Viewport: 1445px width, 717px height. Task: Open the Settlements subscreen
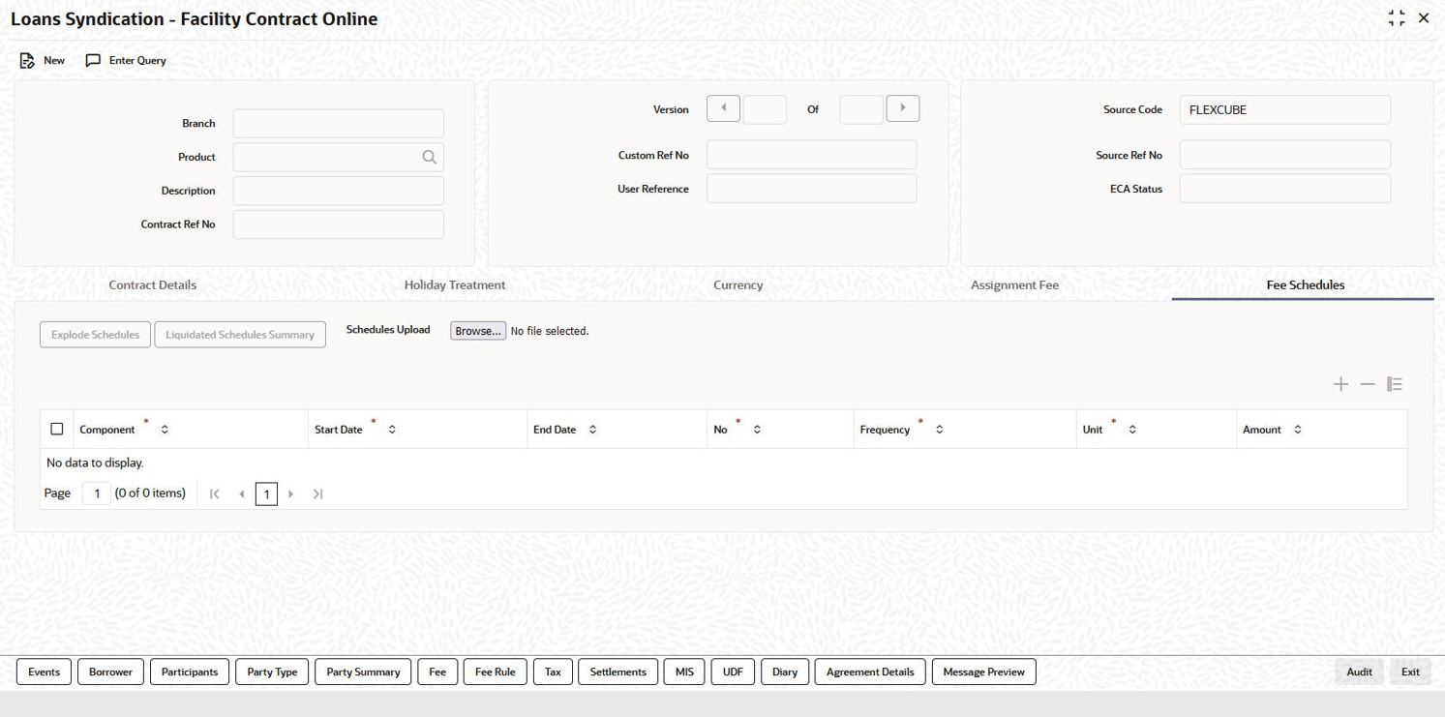(x=617, y=672)
